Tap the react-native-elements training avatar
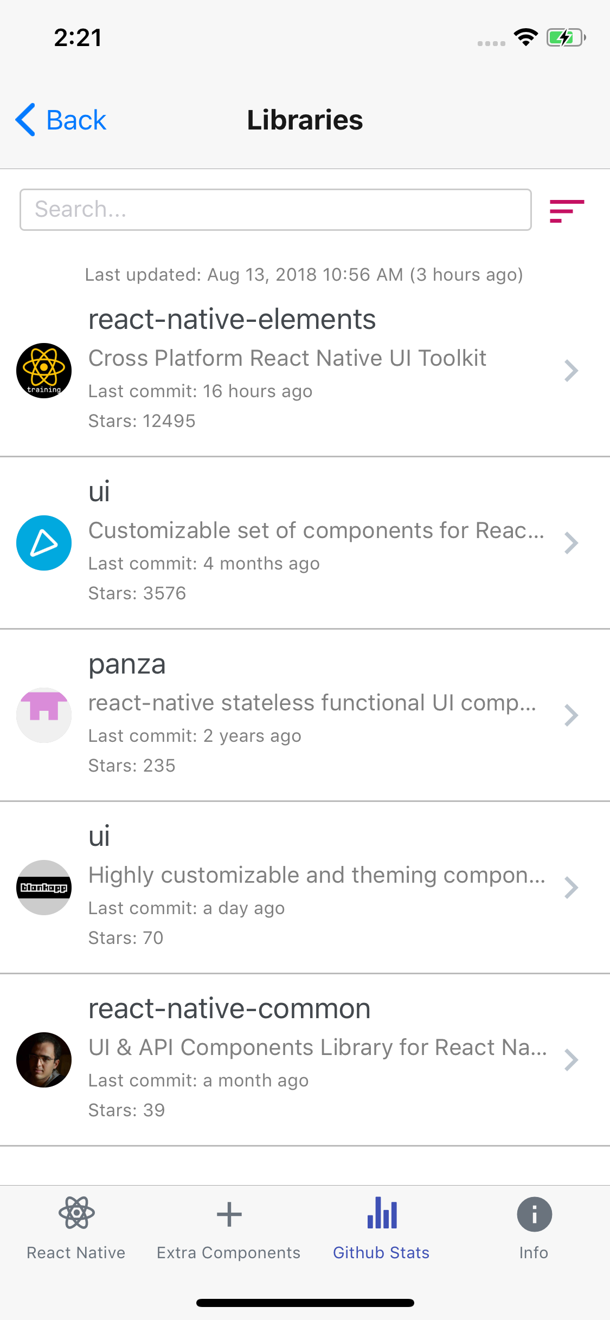 pyautogui.click(x=44, y=371)
